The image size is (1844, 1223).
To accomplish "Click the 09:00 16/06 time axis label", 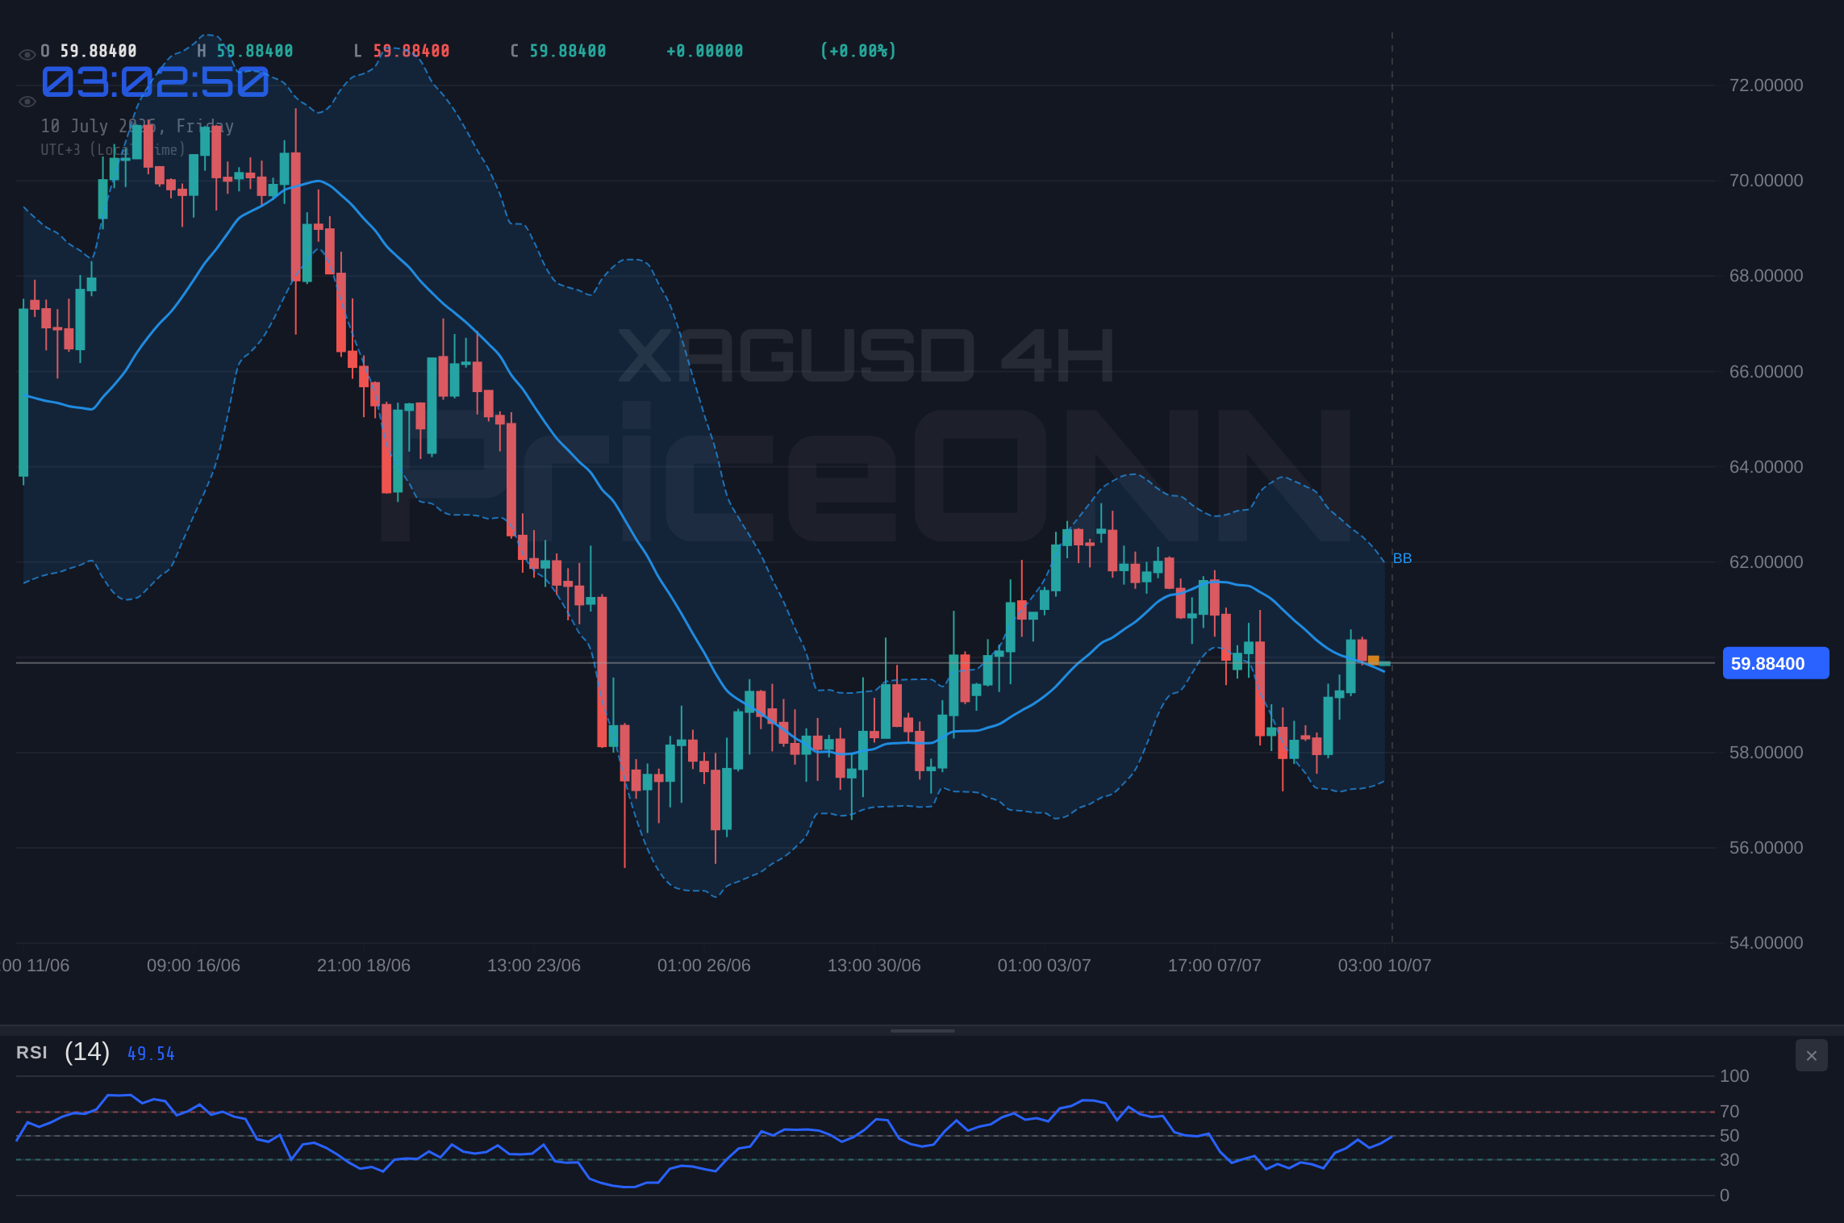I will [194, 966].
